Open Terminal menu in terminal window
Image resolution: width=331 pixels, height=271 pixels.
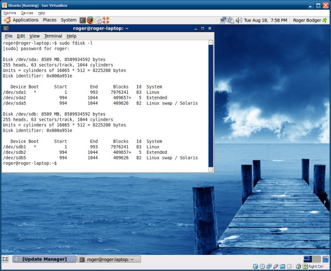(53, 36)
